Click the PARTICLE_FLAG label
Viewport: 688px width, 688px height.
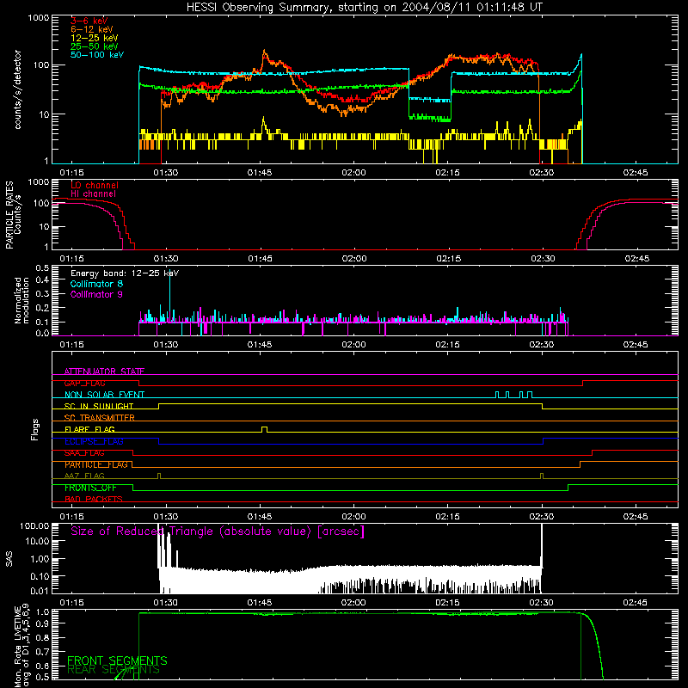pos(96,464)
